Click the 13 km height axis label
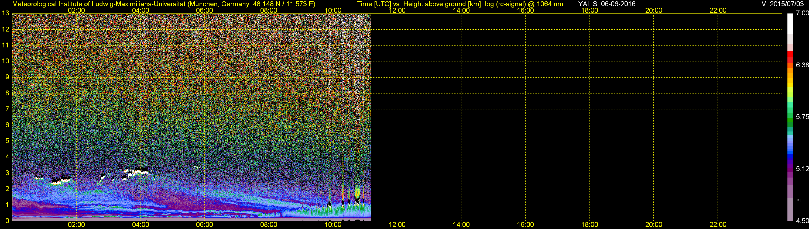The width and height of the screenshot is (809, 229). (6, 13)
